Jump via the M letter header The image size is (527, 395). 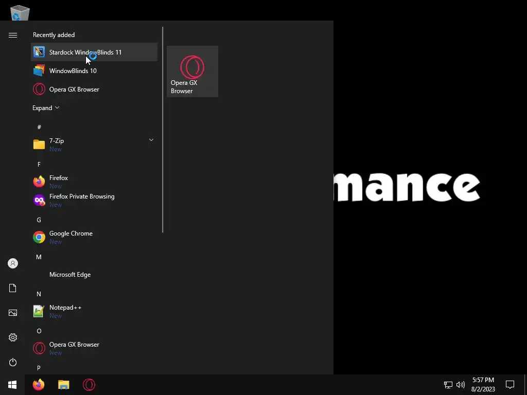(39, 257)
